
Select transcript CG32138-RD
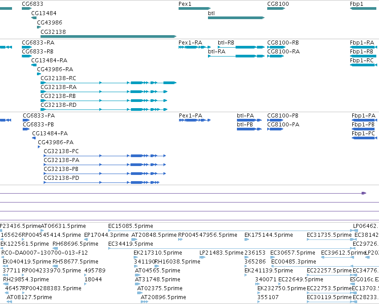click(x=104, y=109)
